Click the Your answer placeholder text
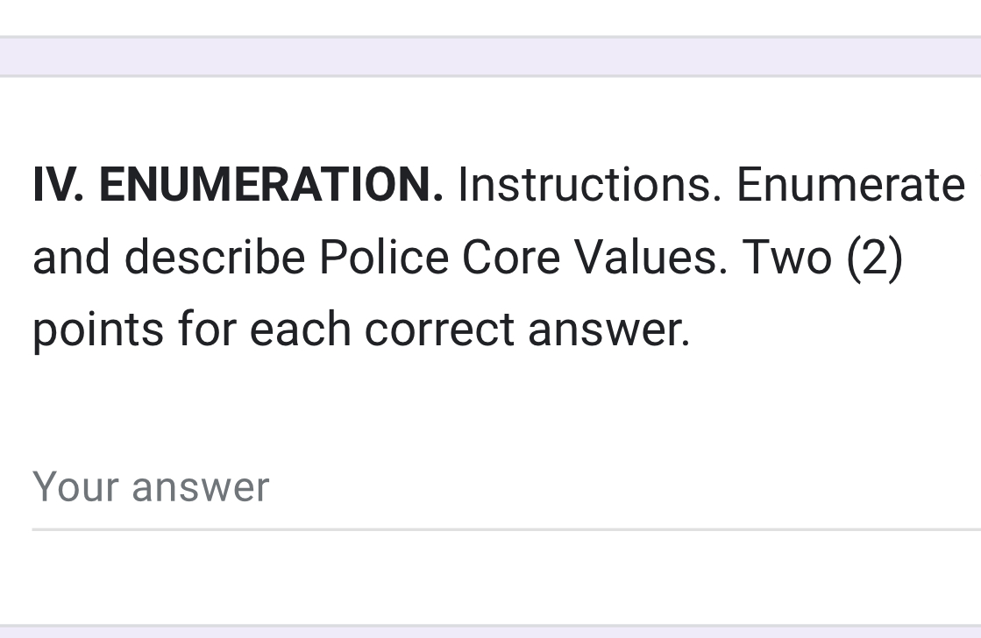 (x=149, y=486)
